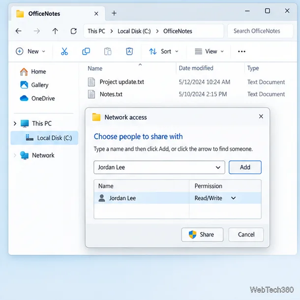Screen dimensions: 300x300
Task: Click Text Document type of Project update.txt
Action: (x=266, y=82)
